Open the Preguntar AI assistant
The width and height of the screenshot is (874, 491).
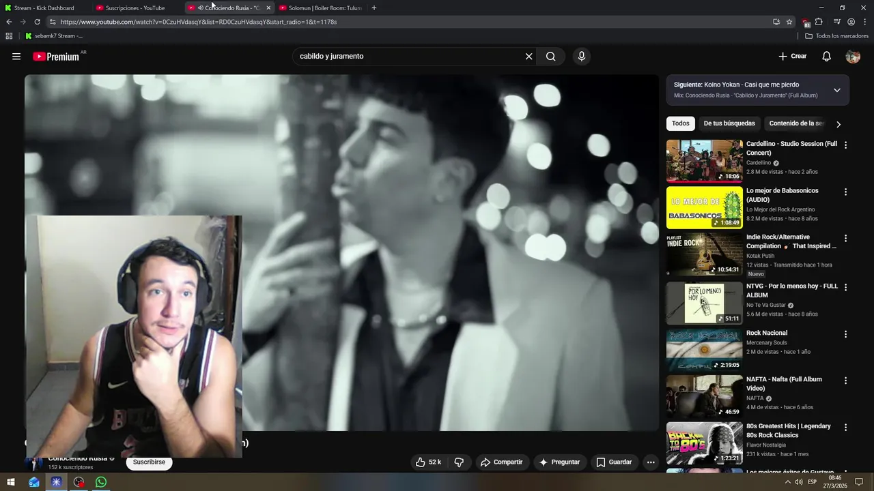click(x=559, y=462)
